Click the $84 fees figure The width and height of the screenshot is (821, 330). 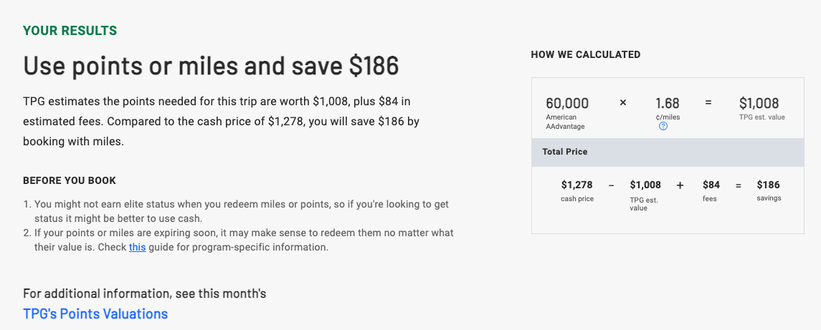711,185
